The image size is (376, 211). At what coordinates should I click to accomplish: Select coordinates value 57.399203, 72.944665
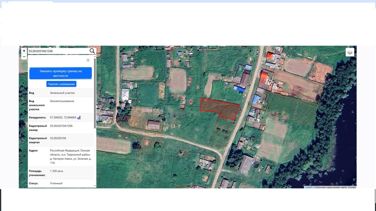pos(63,118)
